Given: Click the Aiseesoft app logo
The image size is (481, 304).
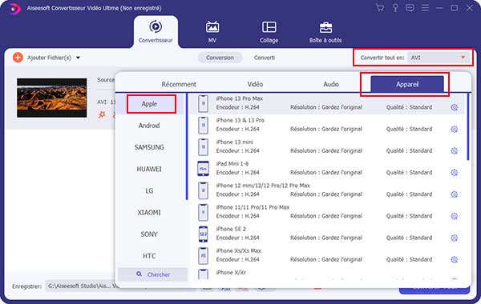Looking at the screenshot, I should (14, 8).
